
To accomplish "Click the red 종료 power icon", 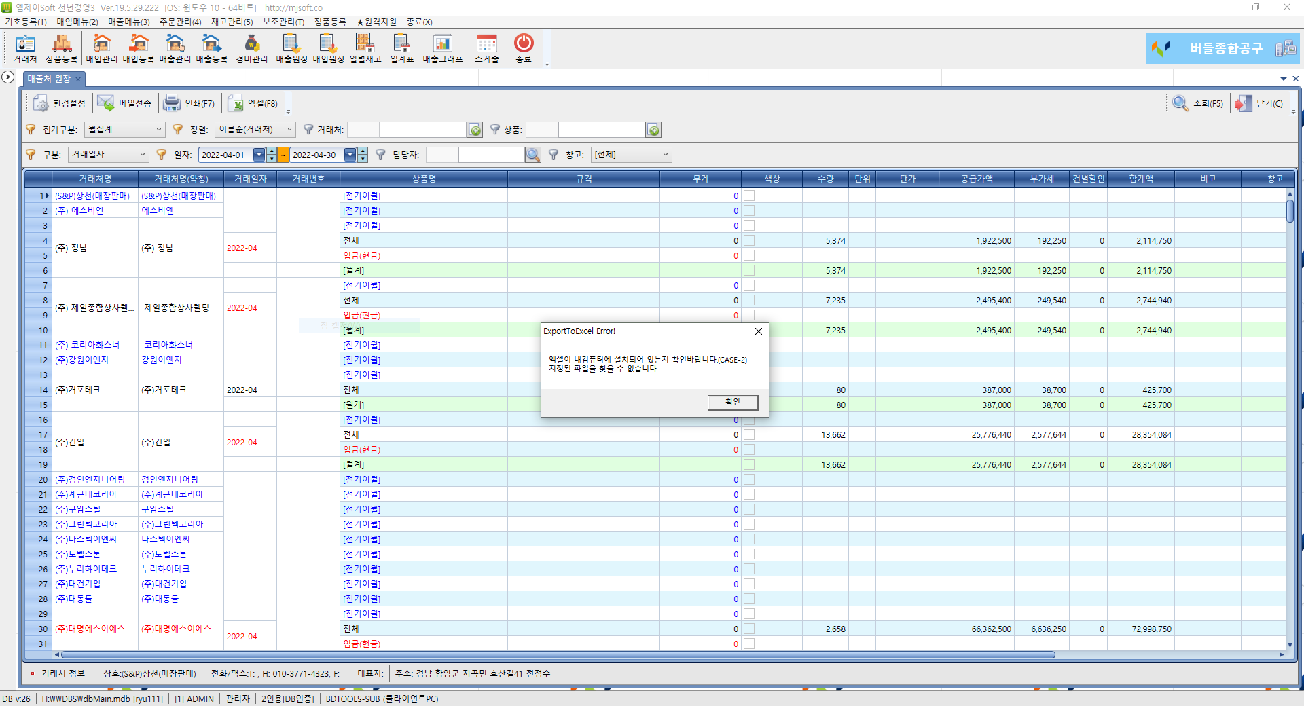I will [x=524, y=49].
